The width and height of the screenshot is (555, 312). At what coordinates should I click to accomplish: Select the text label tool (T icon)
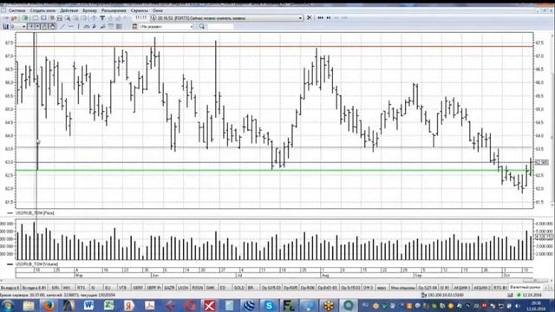click(x=102, y=18)
